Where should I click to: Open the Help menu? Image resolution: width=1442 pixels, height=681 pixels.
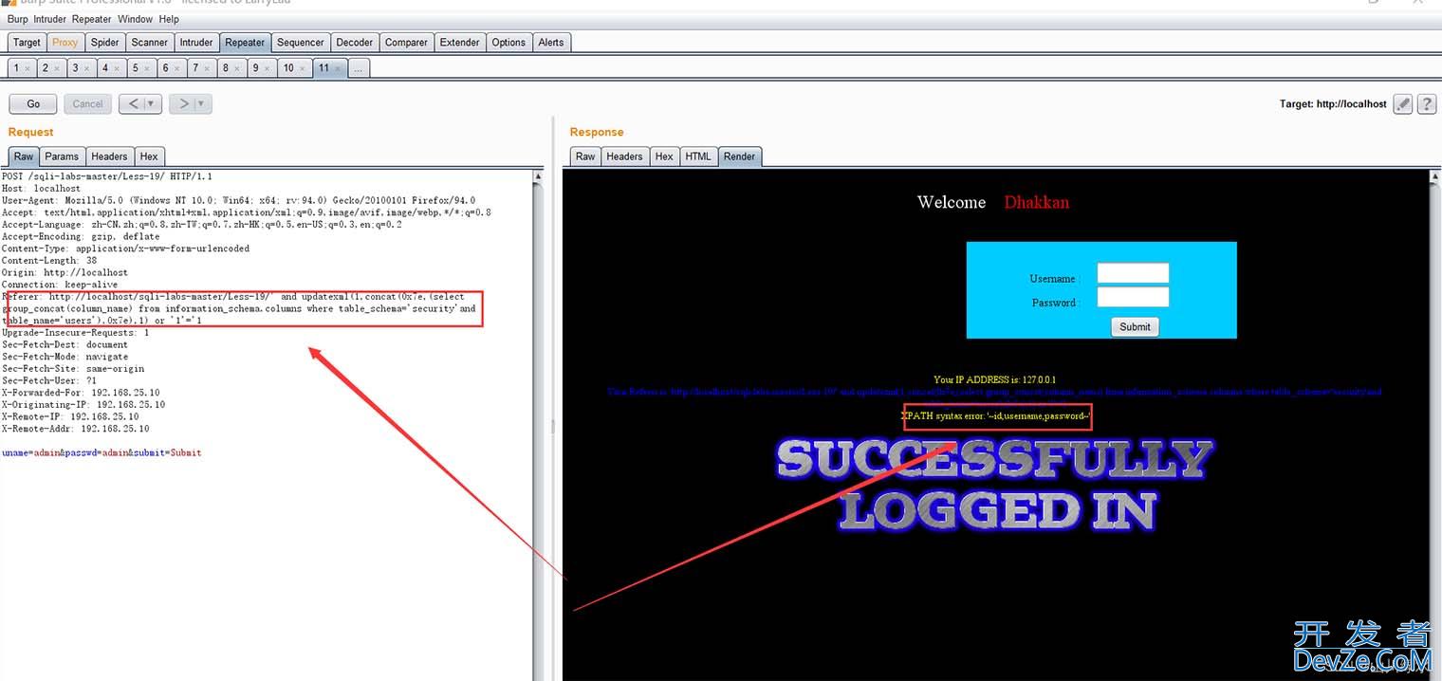point(169,19)
